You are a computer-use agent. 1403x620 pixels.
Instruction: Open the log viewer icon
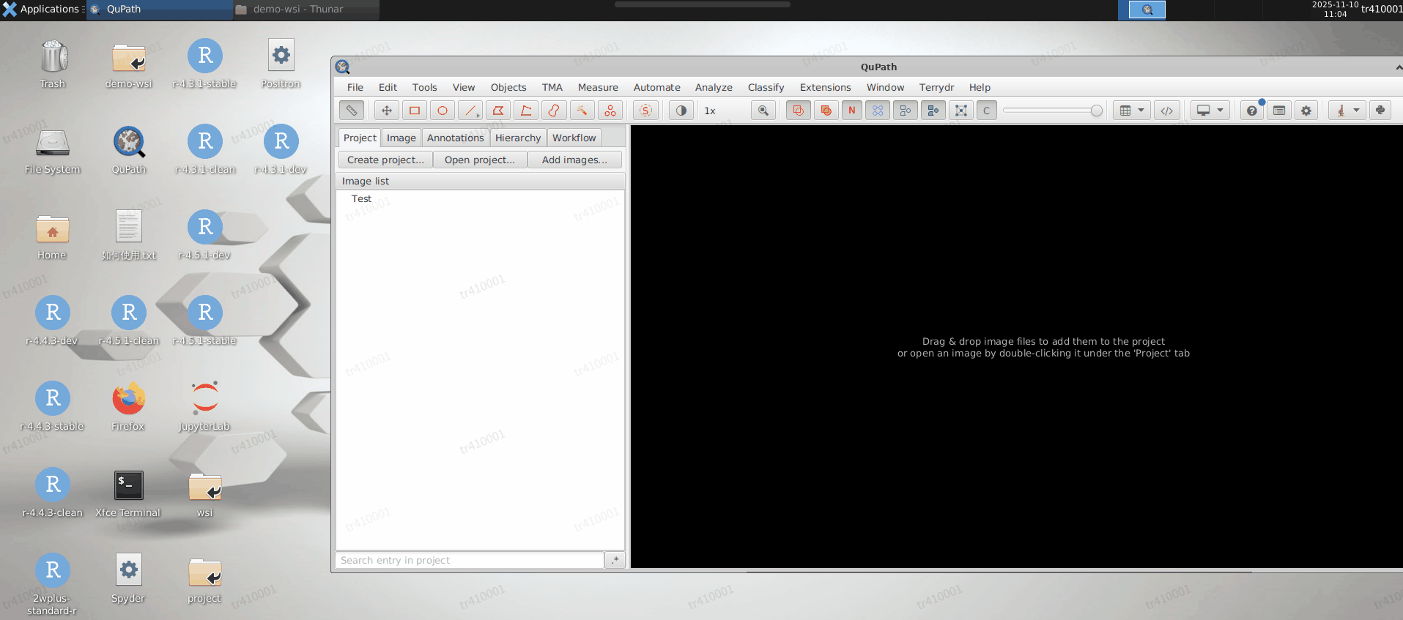tap(1279, 111)
